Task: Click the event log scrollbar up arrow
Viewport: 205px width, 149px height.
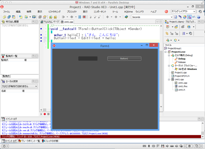Action: [203, 123]
